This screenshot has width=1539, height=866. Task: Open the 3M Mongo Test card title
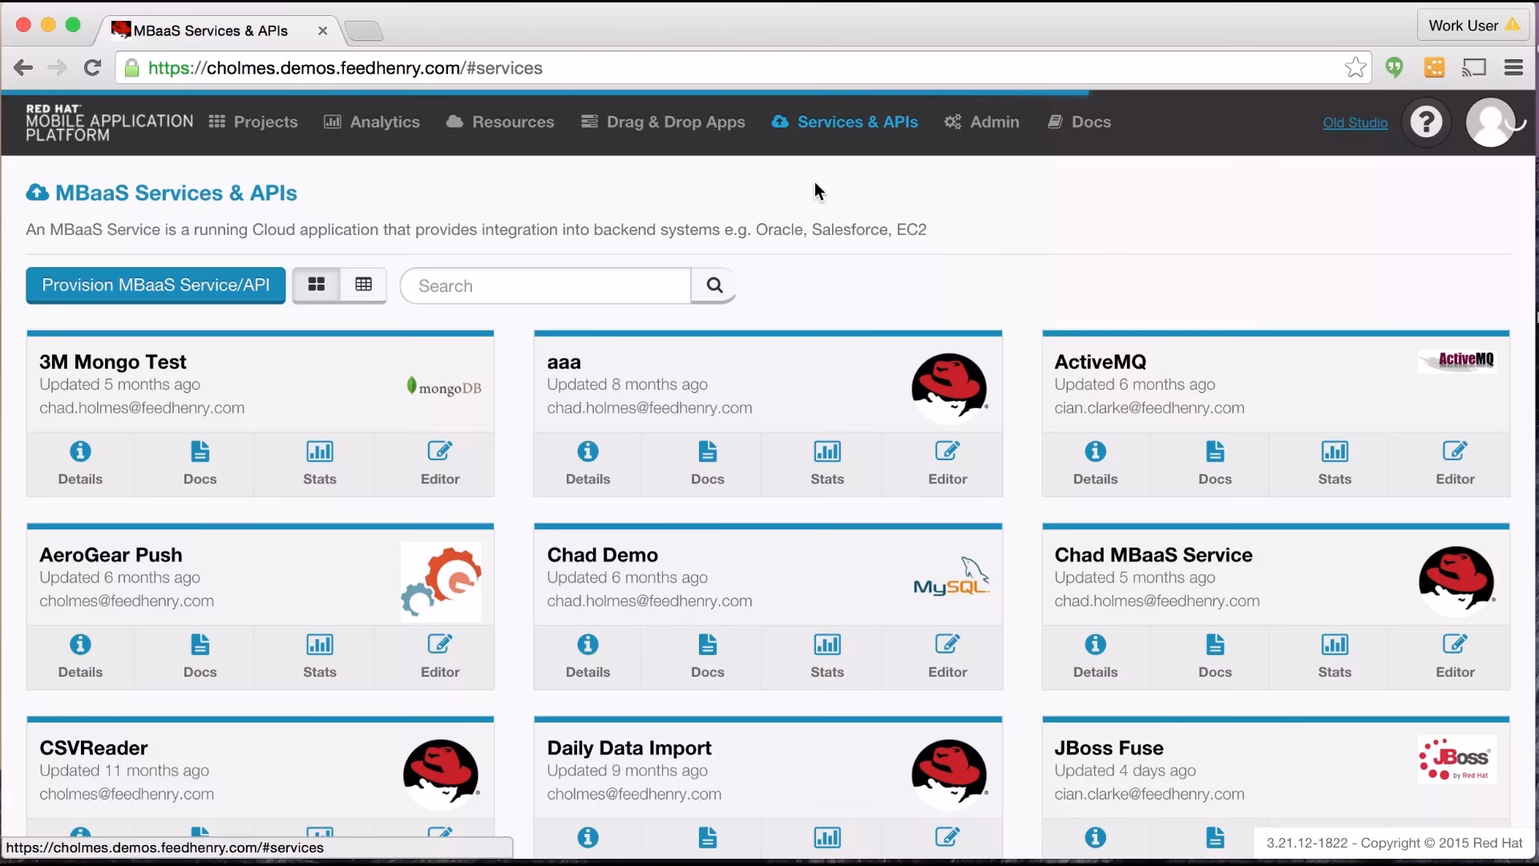point(113,362)
